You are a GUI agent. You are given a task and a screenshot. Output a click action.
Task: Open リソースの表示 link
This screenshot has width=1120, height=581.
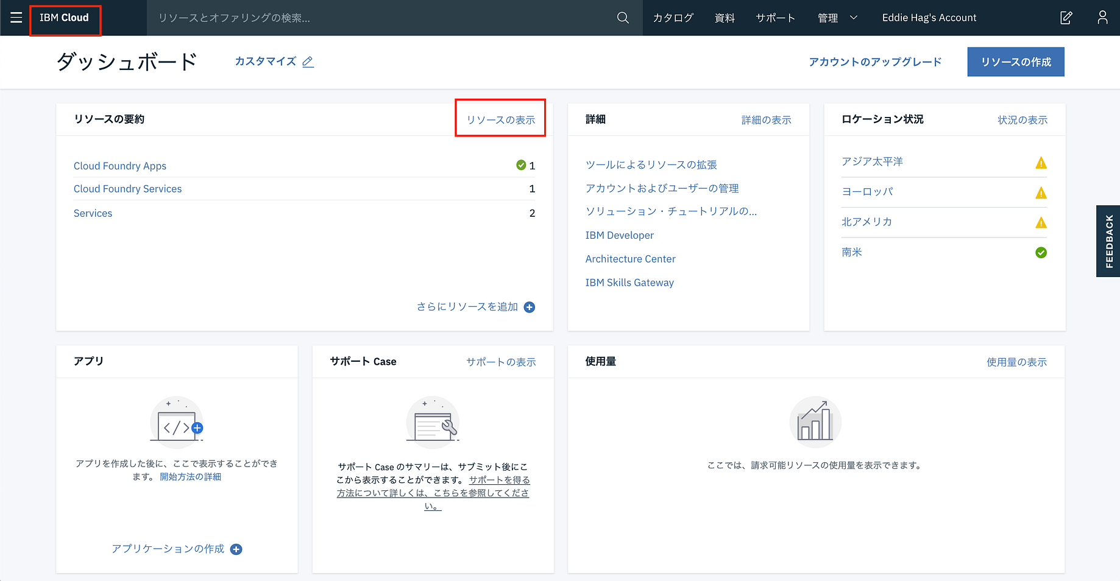(501, 120)
